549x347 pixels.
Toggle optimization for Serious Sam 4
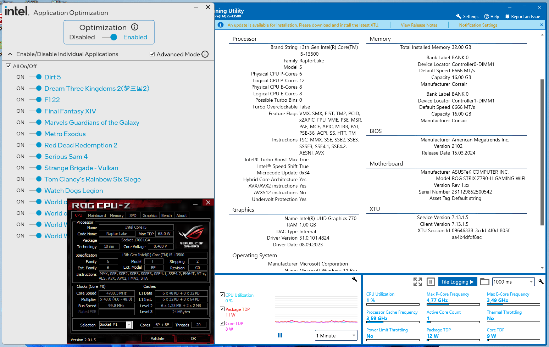(35, 156)
